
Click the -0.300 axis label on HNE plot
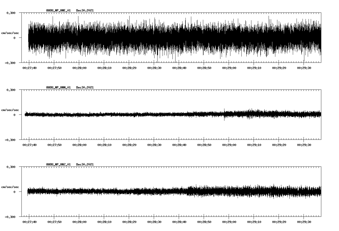[10, 63]
